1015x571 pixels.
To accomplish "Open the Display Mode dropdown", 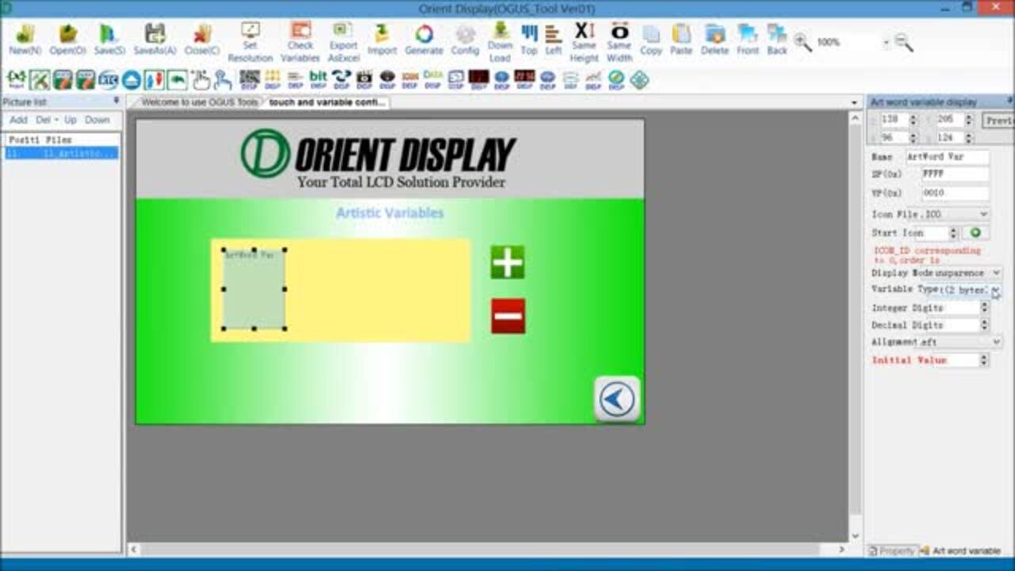I will [x=996, y=273].
